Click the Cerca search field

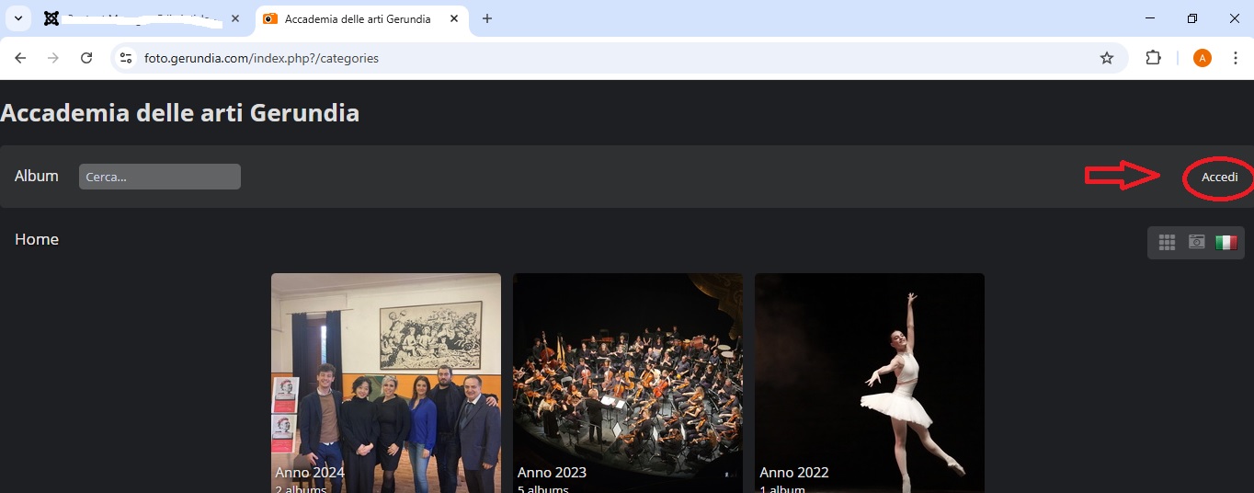point(159,177)
